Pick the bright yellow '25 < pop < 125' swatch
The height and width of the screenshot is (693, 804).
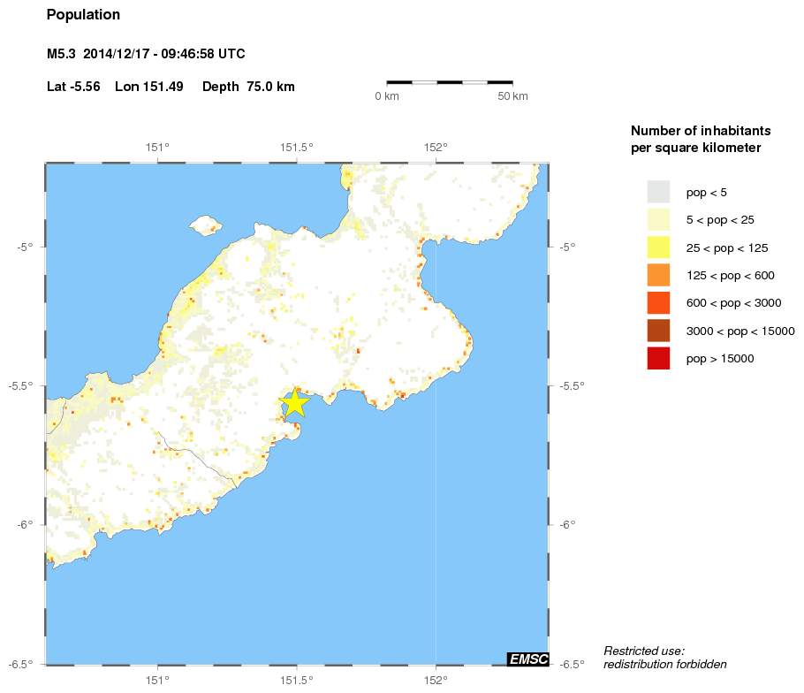[658, 247]
